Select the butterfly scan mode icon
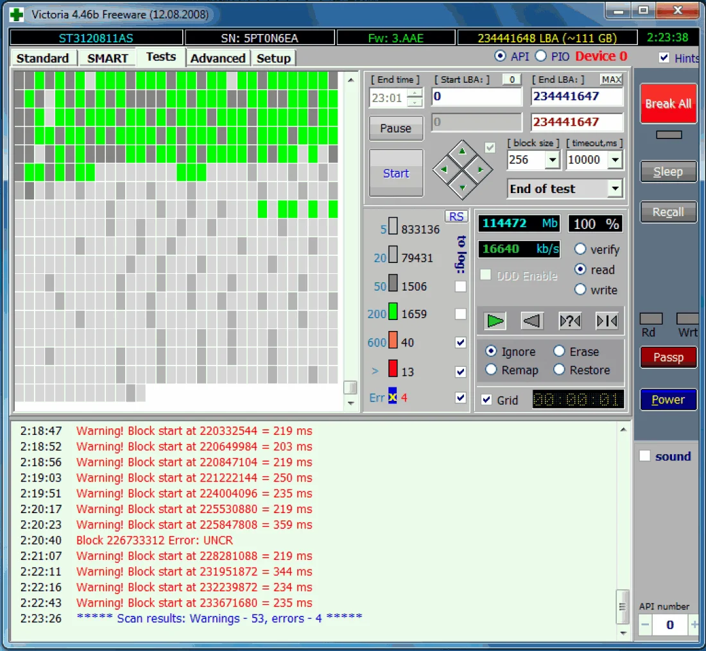The image size is (706, 651). [x=607, y=321]
